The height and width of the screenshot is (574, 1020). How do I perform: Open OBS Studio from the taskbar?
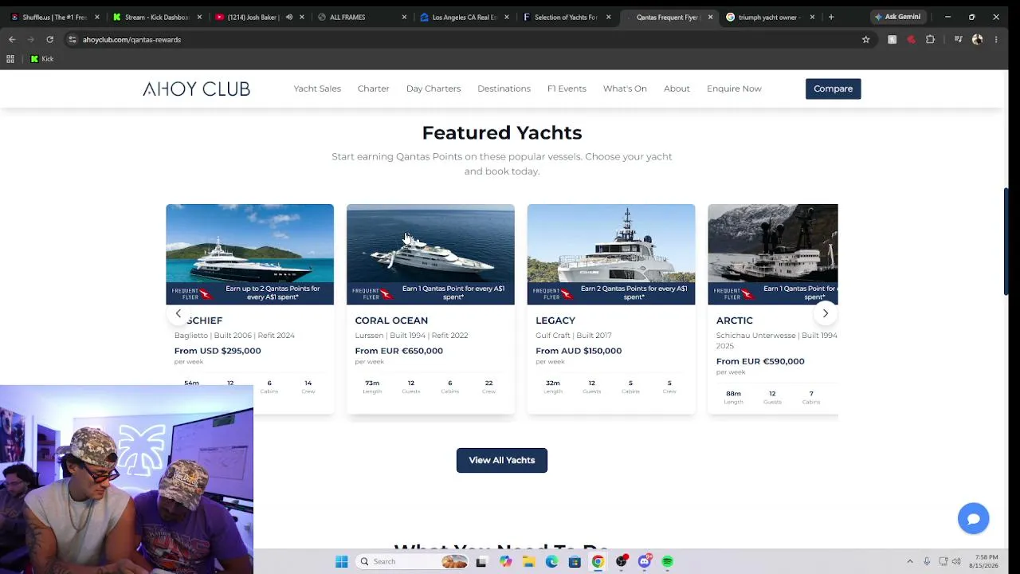(x=621, y=562)
